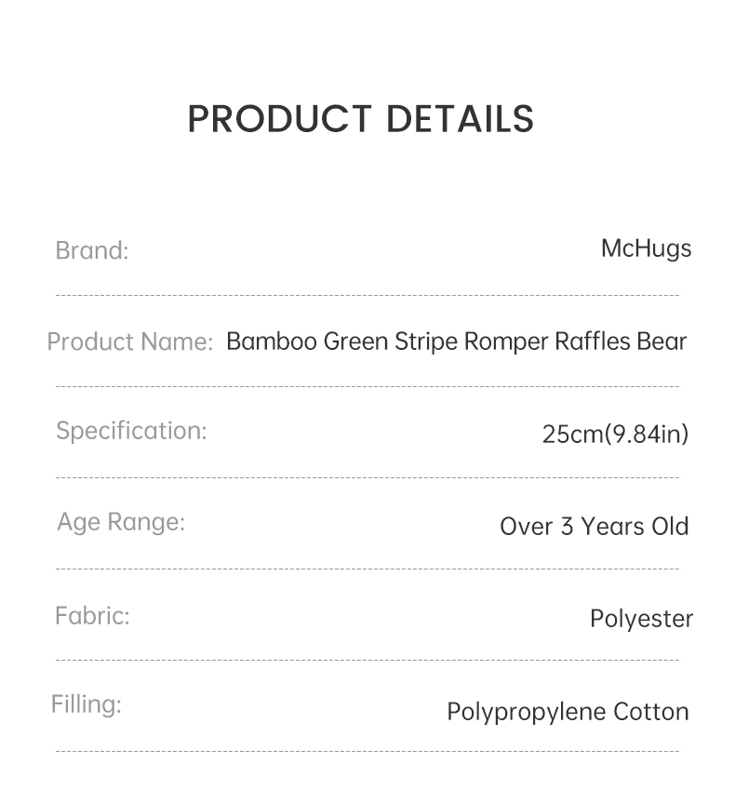Viewport: 735px width, 790px height.
Task: Click the dashed divider below Age Range row
Action: (367, 569)
